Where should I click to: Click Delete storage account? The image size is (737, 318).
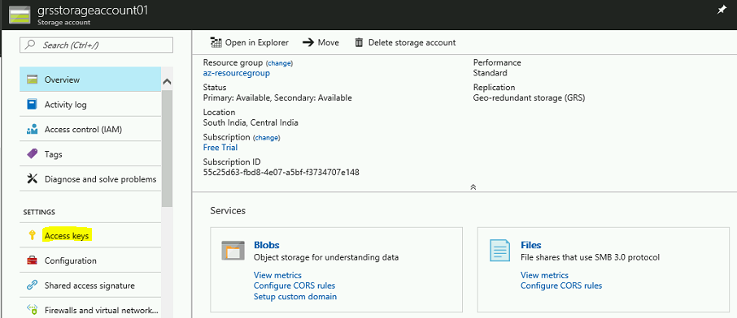click(405, 43)
